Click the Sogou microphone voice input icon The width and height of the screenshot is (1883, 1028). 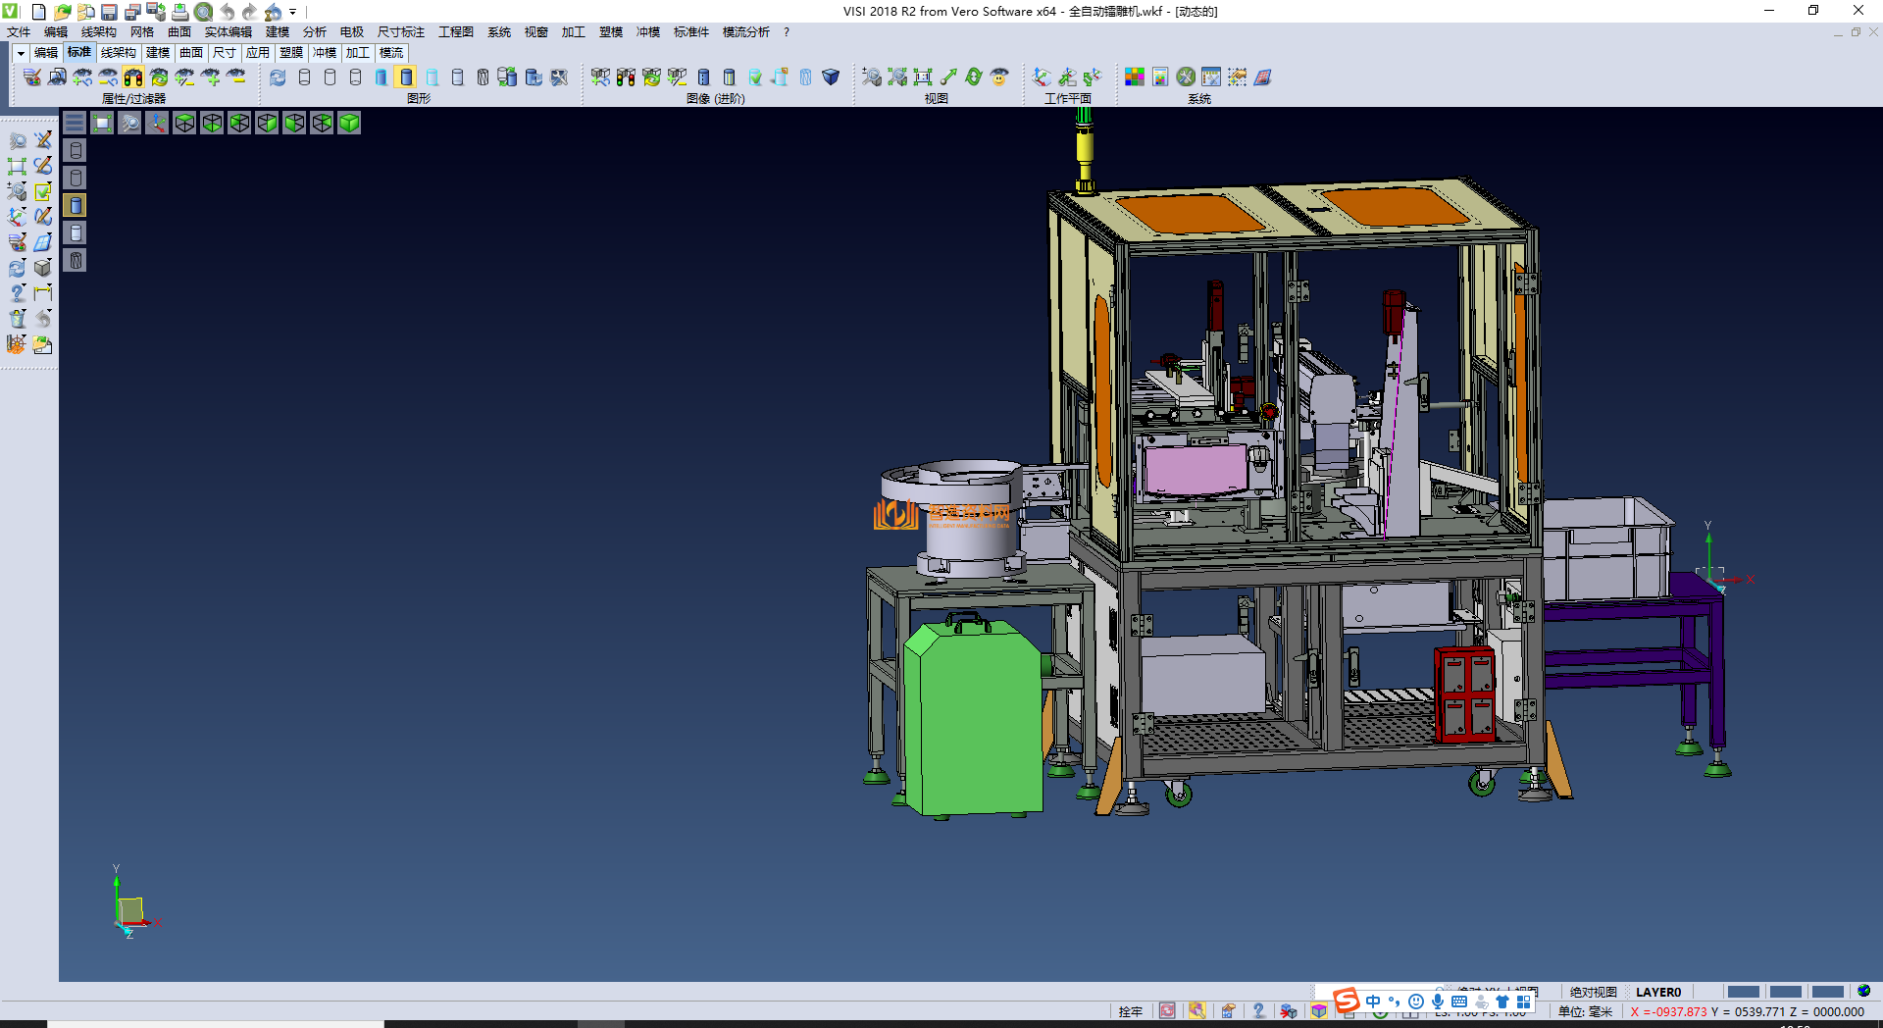pyautogui.click(x=1437, y=1002)
